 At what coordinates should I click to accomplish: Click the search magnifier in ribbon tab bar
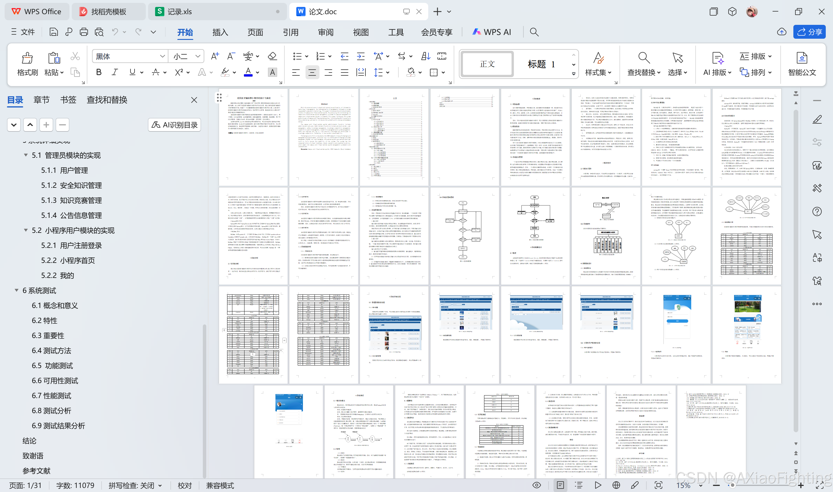[534, 32]
